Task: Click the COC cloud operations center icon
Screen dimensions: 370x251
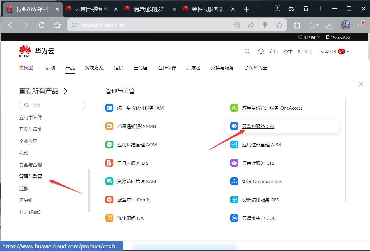Action: (x=234, y=218)
